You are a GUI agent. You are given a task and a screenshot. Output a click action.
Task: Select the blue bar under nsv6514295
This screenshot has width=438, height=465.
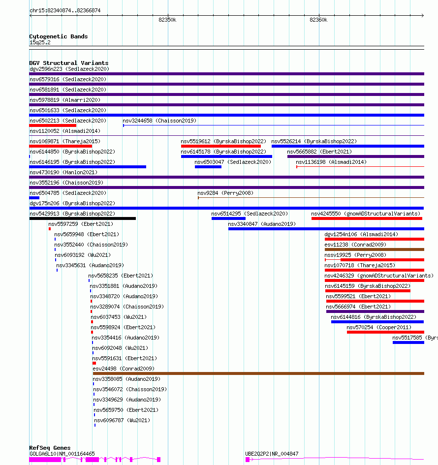[x=228, y=218]
